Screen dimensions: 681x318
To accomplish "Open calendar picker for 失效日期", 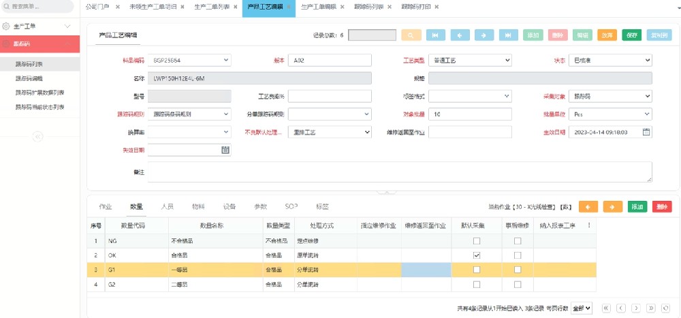I will pos(225,150).
